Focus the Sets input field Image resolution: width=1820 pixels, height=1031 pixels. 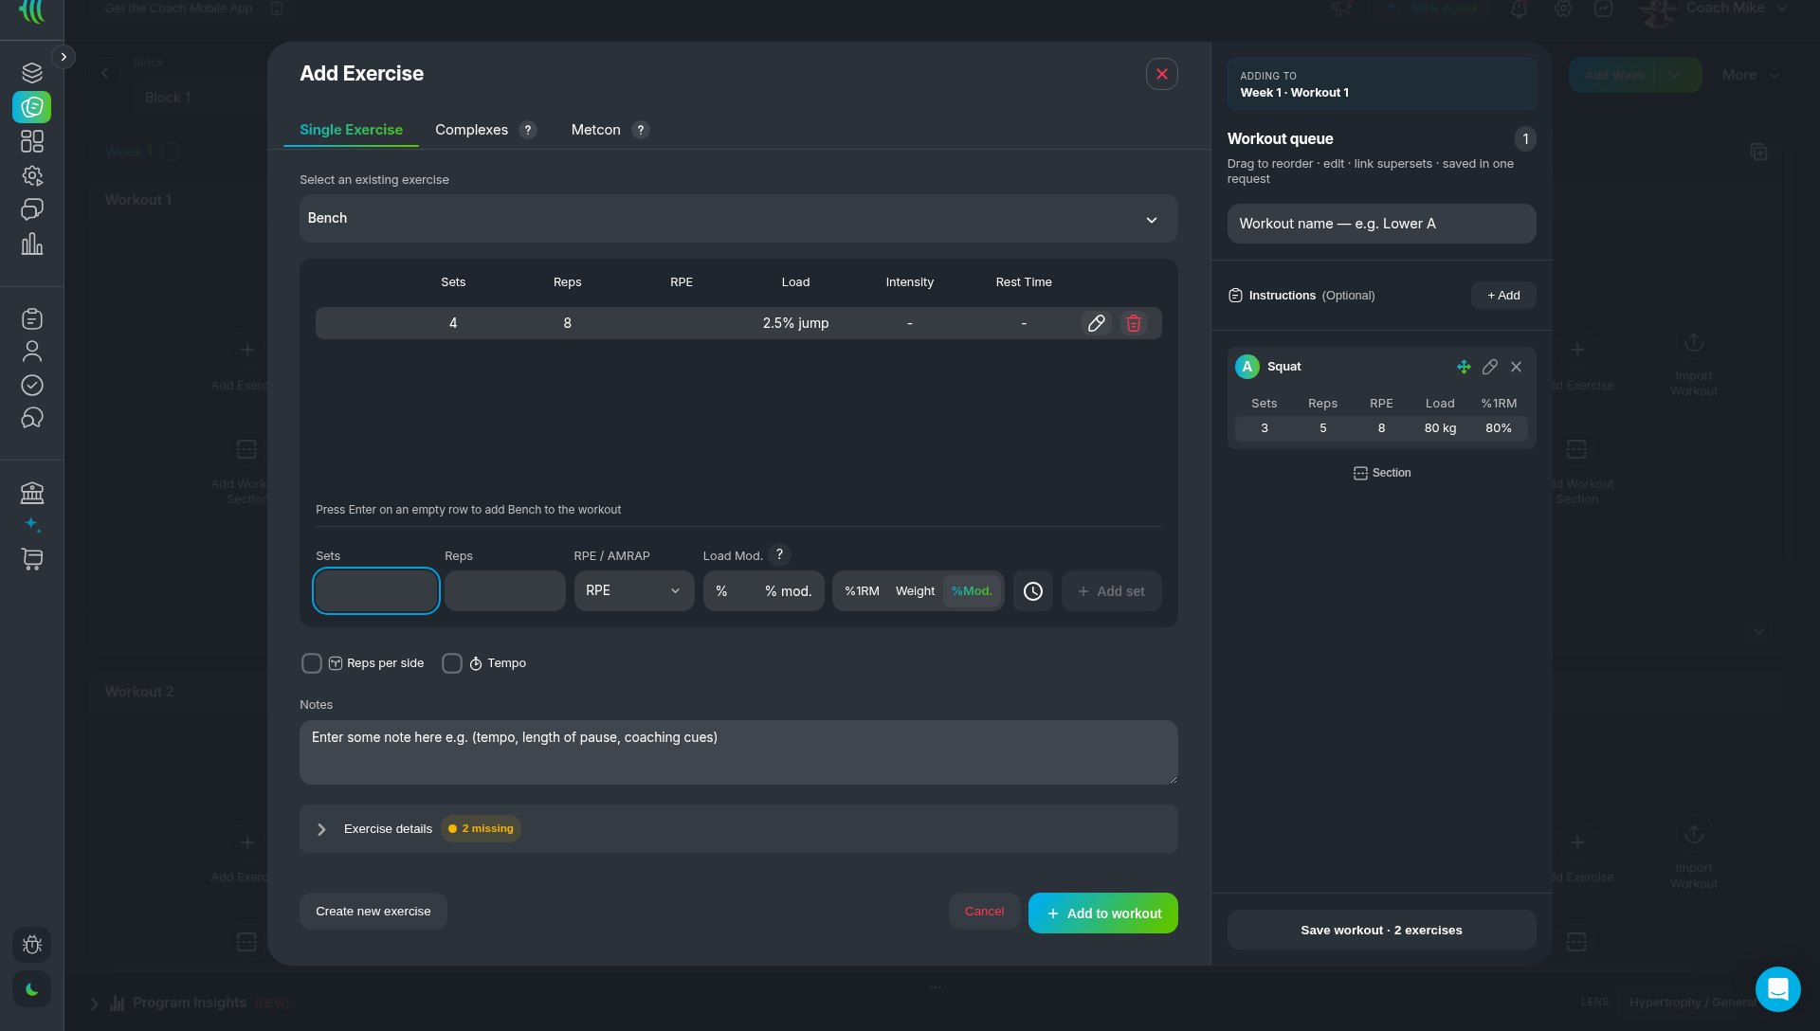(x=375, y=591)
